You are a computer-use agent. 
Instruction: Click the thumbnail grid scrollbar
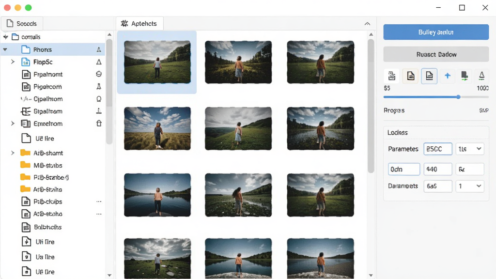coord(371,106)
